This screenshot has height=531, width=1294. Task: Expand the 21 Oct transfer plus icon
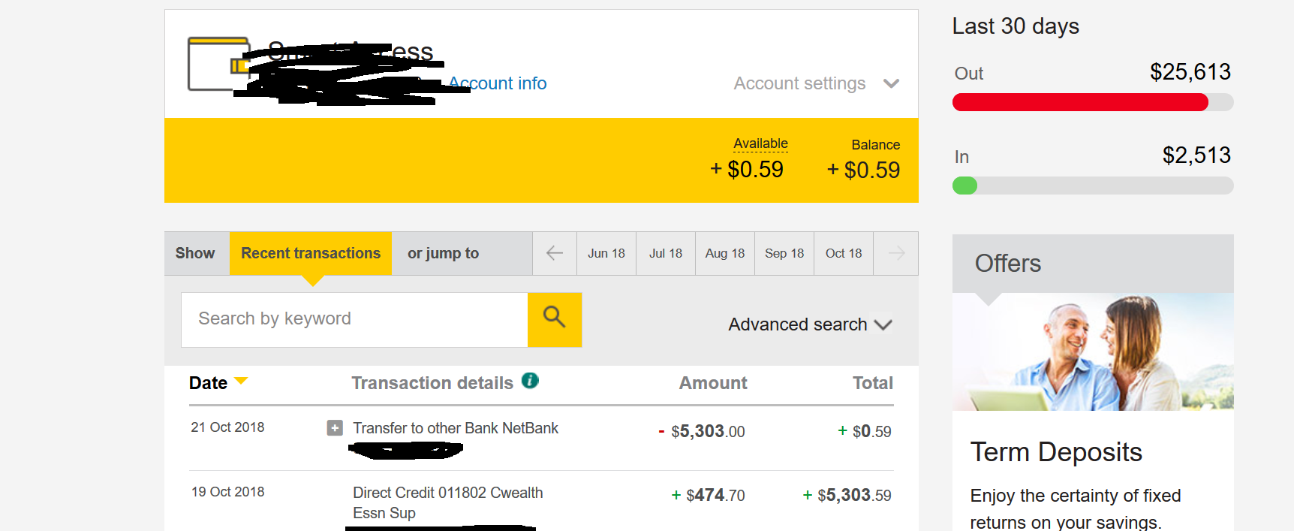(335, 428)
